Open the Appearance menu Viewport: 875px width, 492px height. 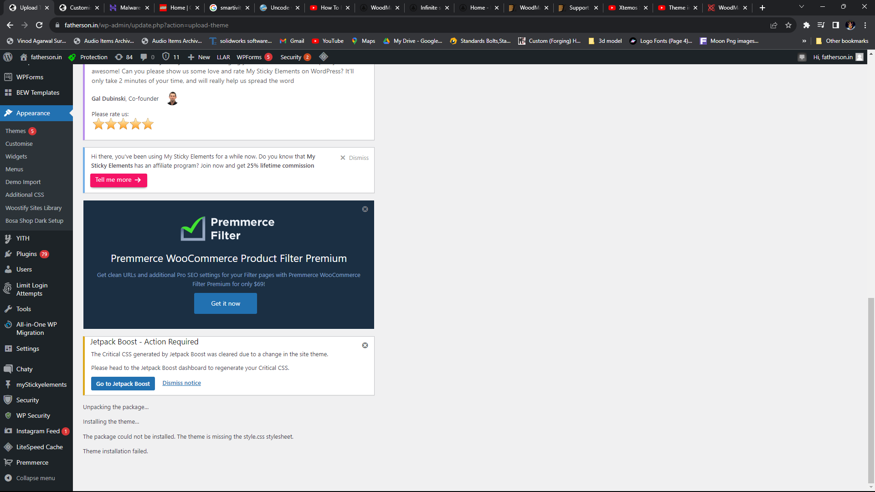point(36,113)
